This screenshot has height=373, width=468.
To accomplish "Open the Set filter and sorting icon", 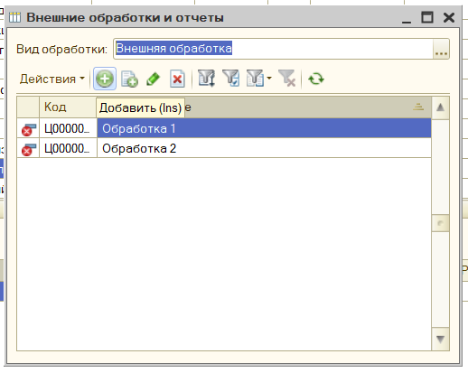I will (x=207, y=79).
